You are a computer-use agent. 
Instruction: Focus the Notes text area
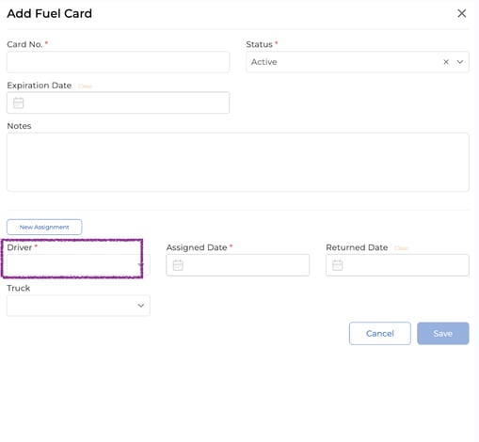click(238, 162)
